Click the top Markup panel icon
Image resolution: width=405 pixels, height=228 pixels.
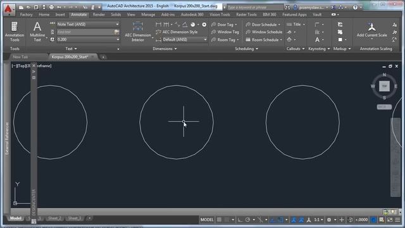(340, 25)
